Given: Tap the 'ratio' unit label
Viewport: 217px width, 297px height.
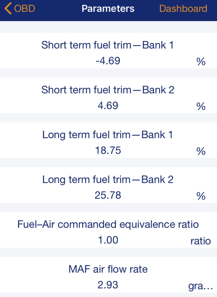Looking at the screenshot, I should (200, 241).
